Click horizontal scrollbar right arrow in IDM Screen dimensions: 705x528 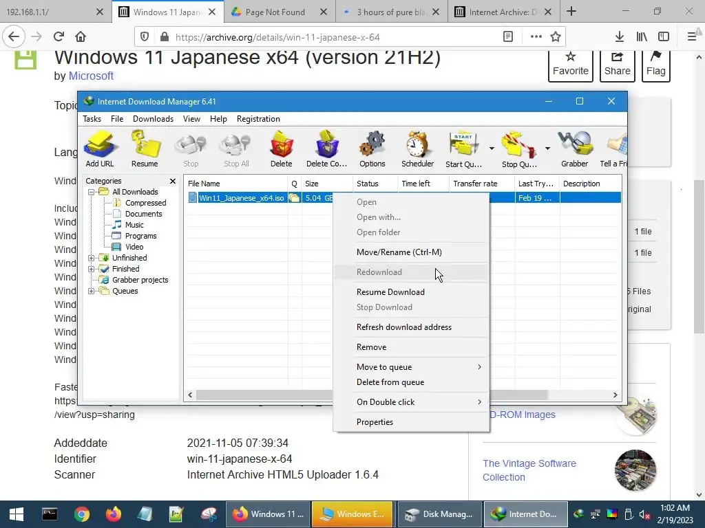pos(615,395)
